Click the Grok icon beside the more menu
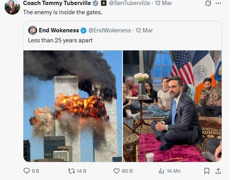 tap(208, 3)
